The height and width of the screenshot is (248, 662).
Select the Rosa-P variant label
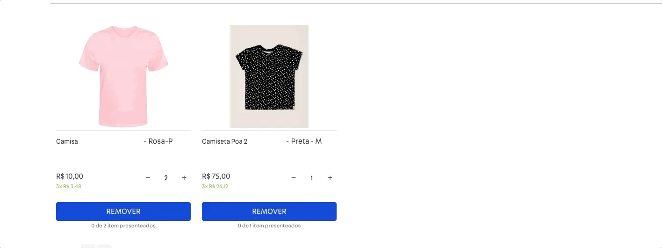[x=158, y=141]
